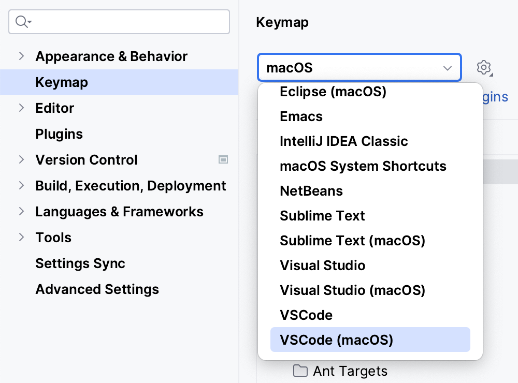This screenshot has height=383, width=518.
Task: Choose the Emacs keymap
Action: tap(370, 116)
